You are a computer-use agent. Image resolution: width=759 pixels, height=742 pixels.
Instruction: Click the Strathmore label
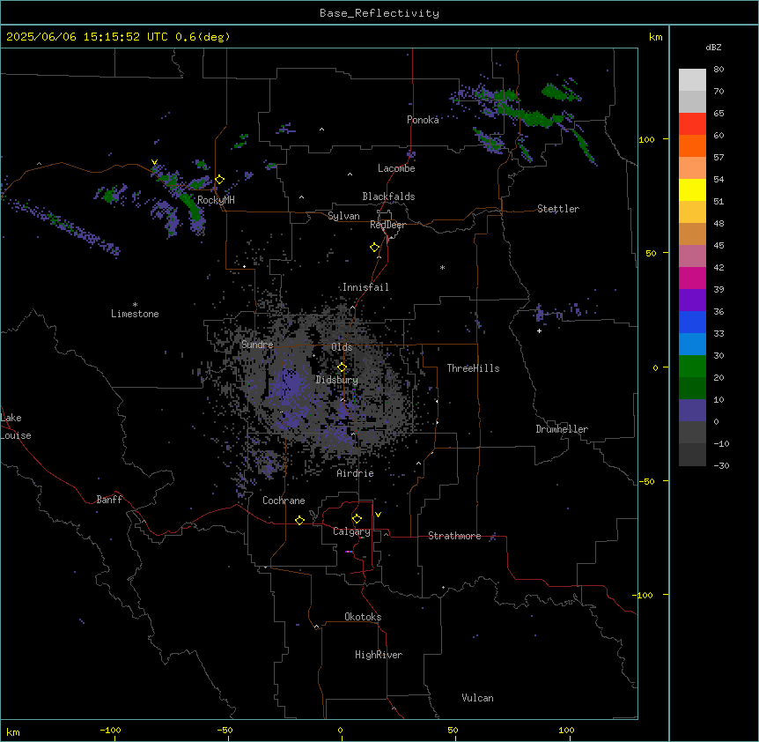[454, 536]
